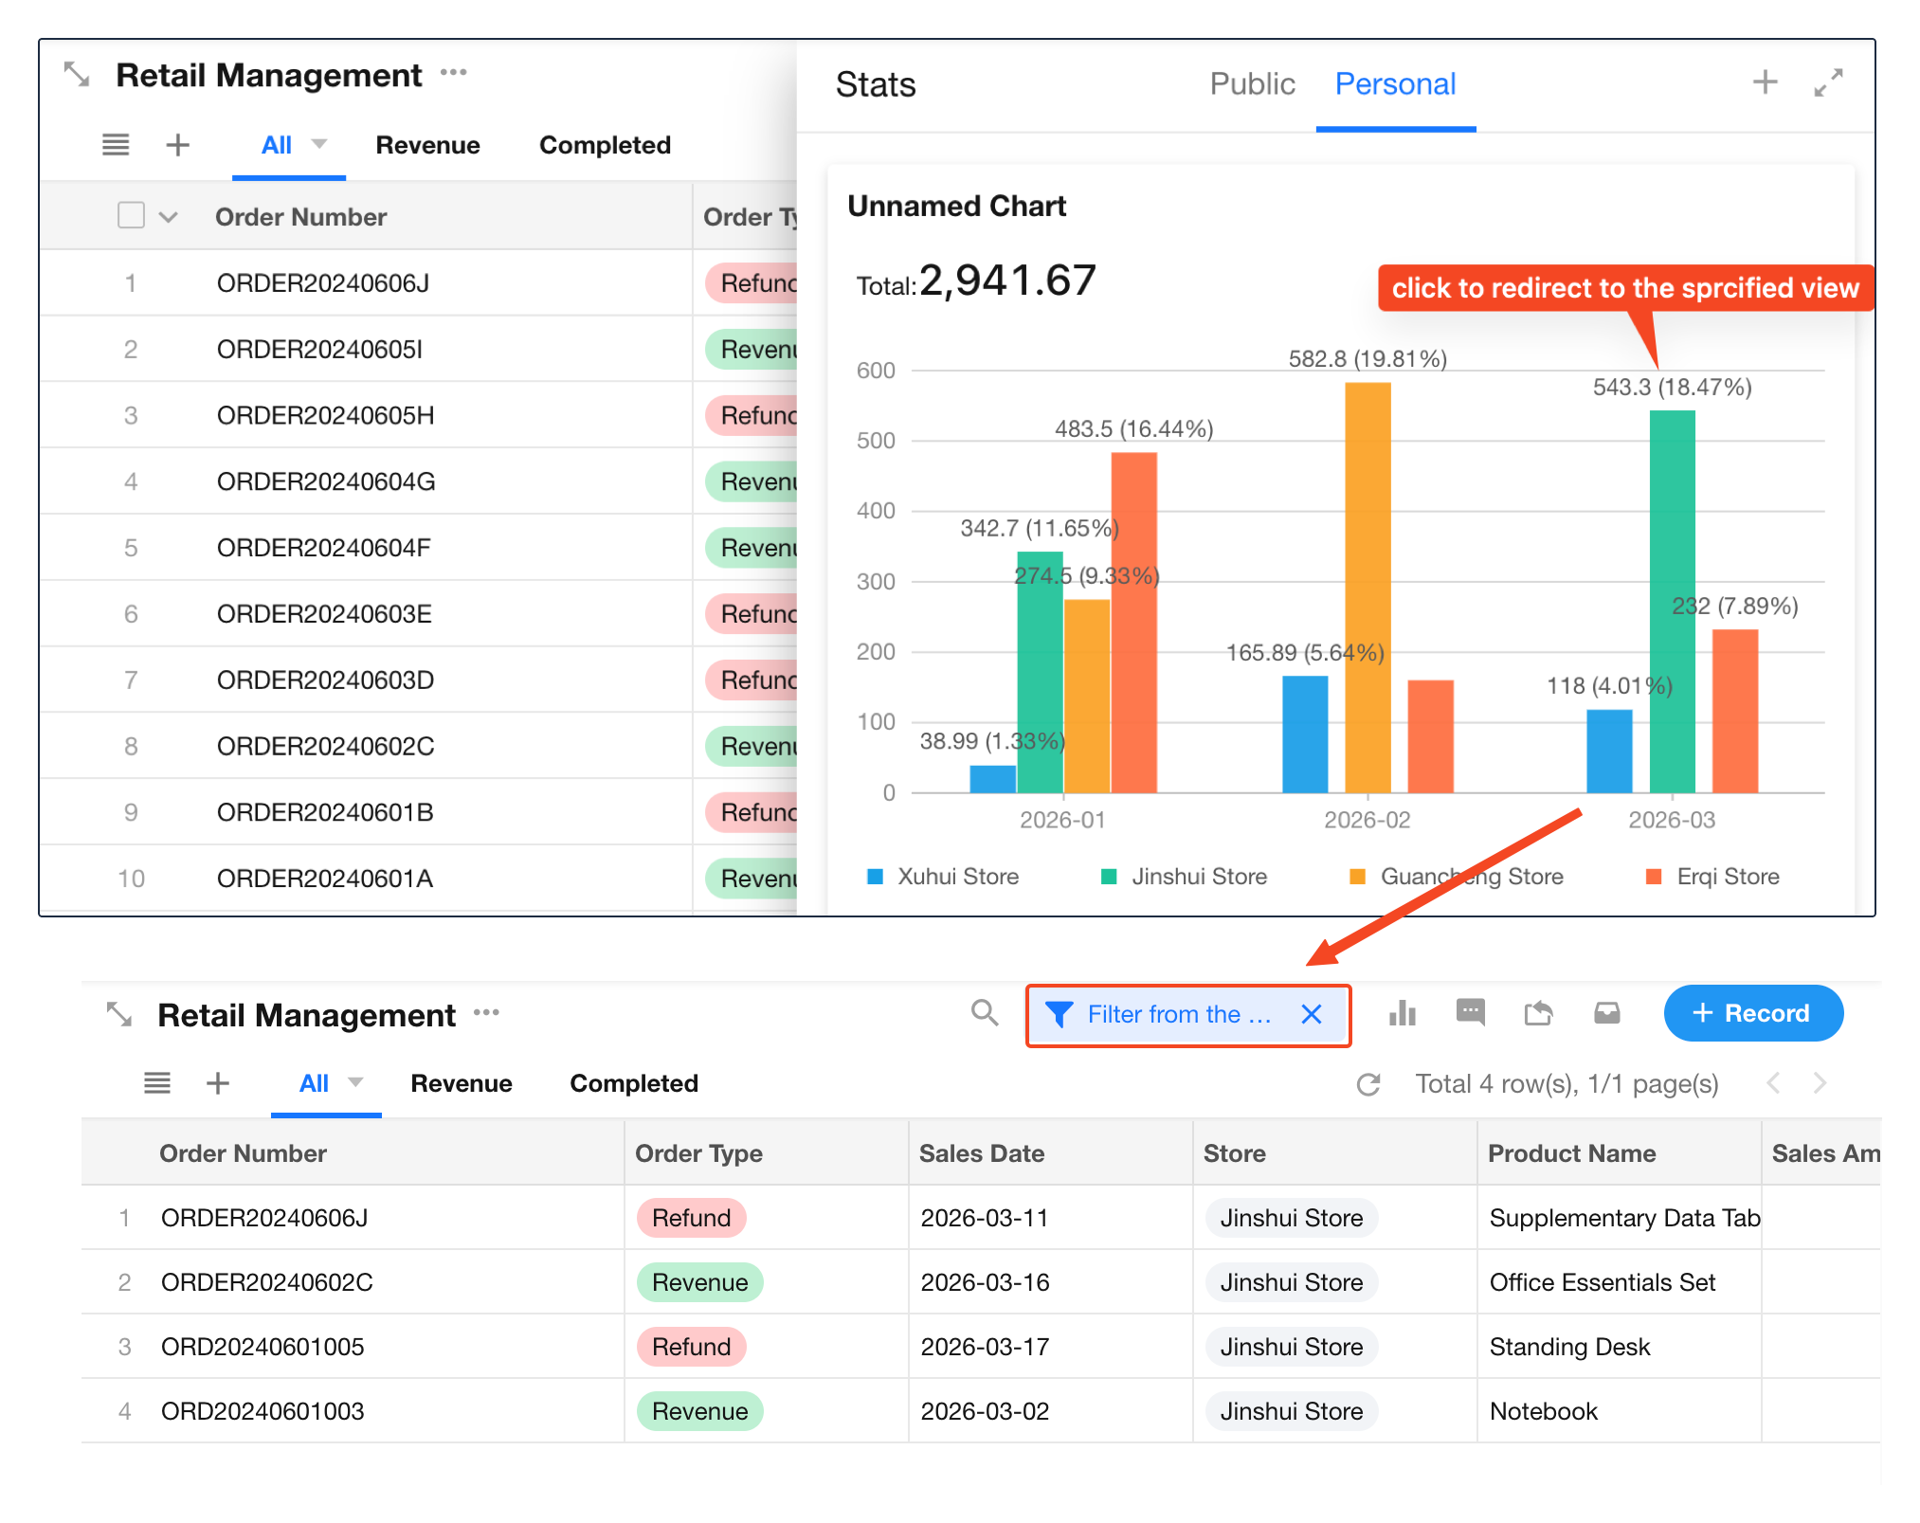Tick the select-all checkbox in header
The image size is (1920, 1523).
pyautogui.click(x=131, y=216)
